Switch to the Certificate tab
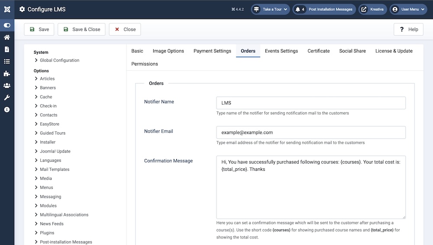The height and width of the screenshot is (245, 433). click(x=319, y=51)
